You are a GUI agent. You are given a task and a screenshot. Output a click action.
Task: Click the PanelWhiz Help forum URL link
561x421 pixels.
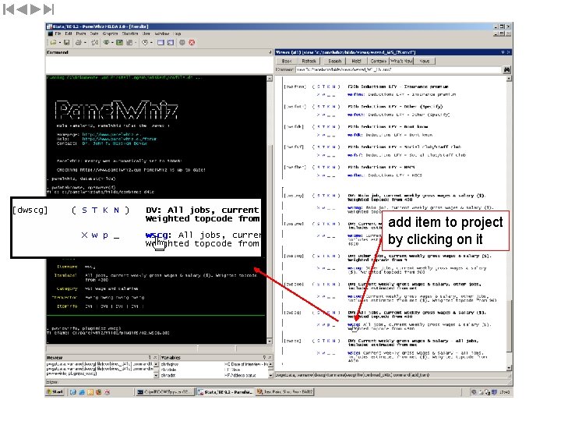119,139
